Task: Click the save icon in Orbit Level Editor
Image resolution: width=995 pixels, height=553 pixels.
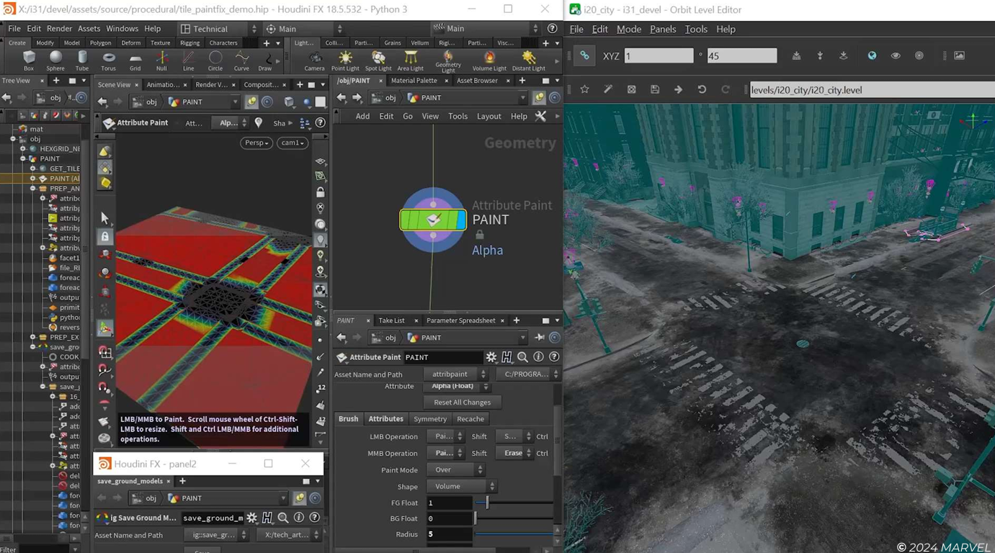Action: coord(655,89)
